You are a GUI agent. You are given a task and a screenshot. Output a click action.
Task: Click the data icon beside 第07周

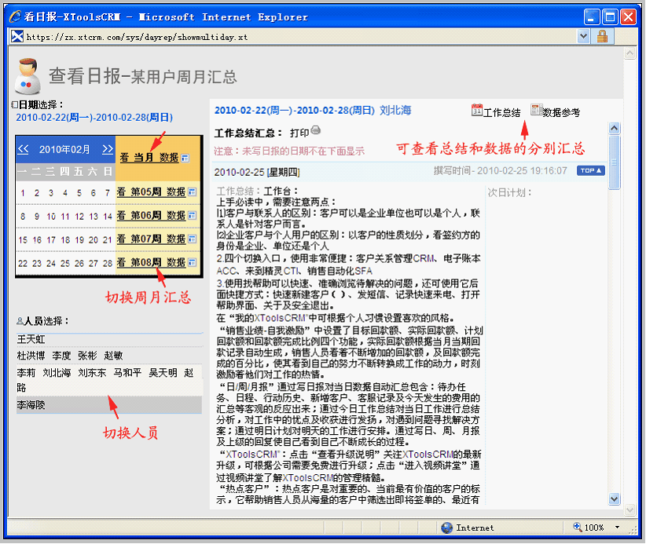192,239
